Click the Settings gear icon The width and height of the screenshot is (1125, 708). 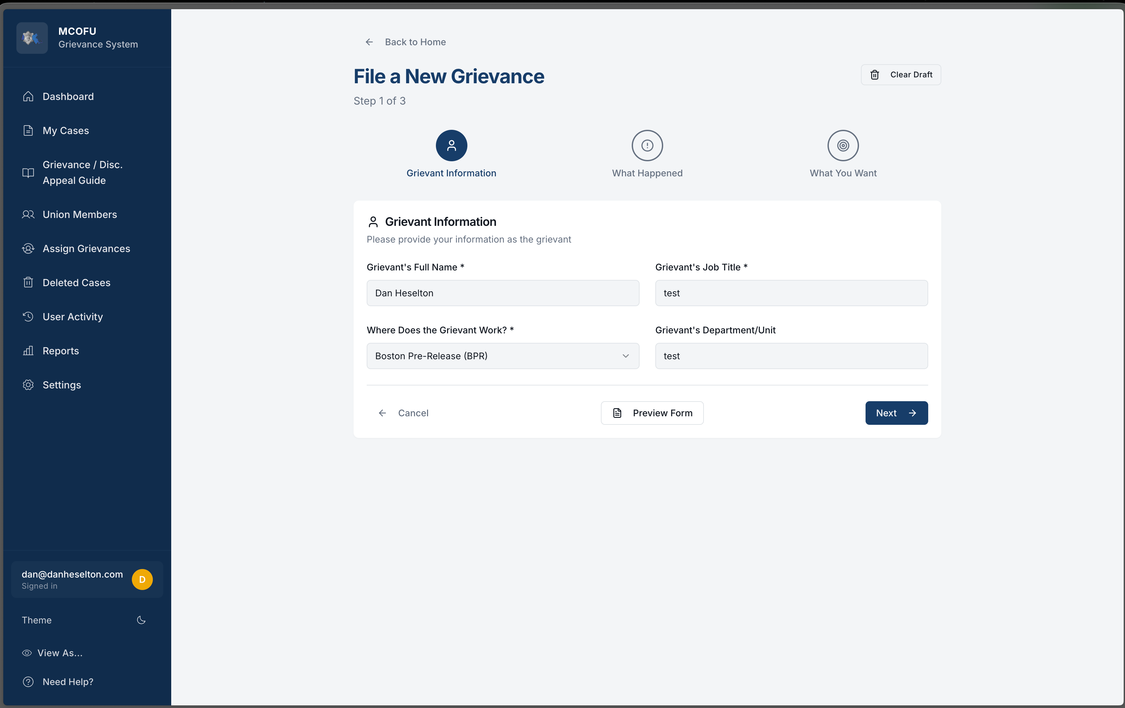point(28,385)
